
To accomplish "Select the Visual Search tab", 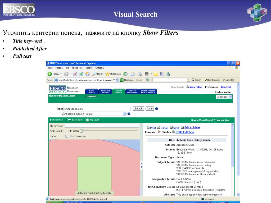I will click(119, 91).
